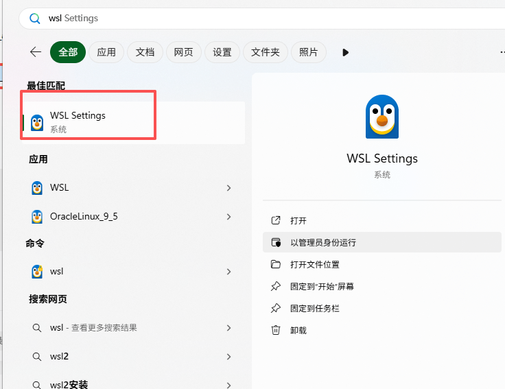Screen dimensions: 505x389
Task: Expand the OracleLinux_9_5 result chevron
Action: [x=228, y=217]
